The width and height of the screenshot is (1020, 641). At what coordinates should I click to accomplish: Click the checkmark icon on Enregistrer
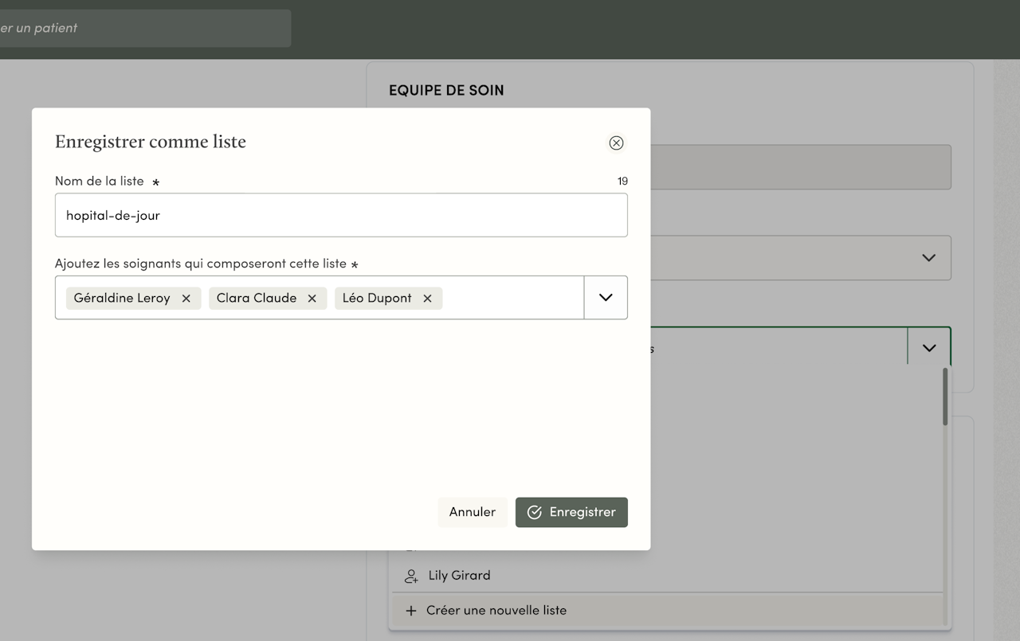pyautogui.click(x=535, y=512)
